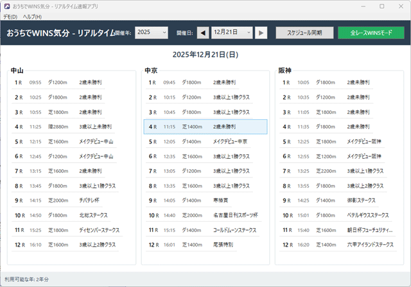The height and width of the screenshot is (287, 411).
Task: Click the next race day arrow
Action: tap(261, 33)
